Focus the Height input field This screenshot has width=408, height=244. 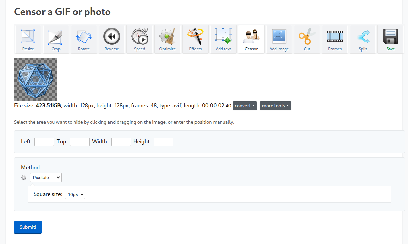[164, 142]
